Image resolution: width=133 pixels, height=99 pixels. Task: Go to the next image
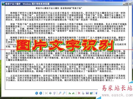[41, 93]
